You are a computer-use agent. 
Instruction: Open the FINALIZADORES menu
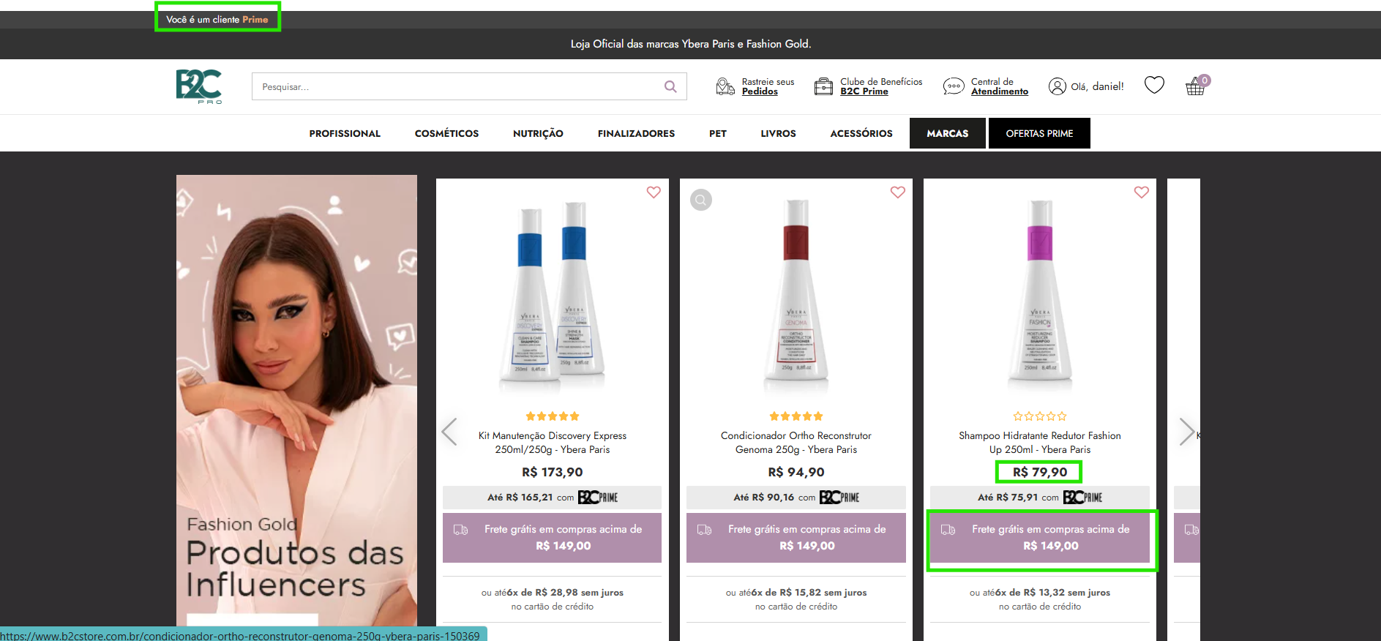[636, 133]
